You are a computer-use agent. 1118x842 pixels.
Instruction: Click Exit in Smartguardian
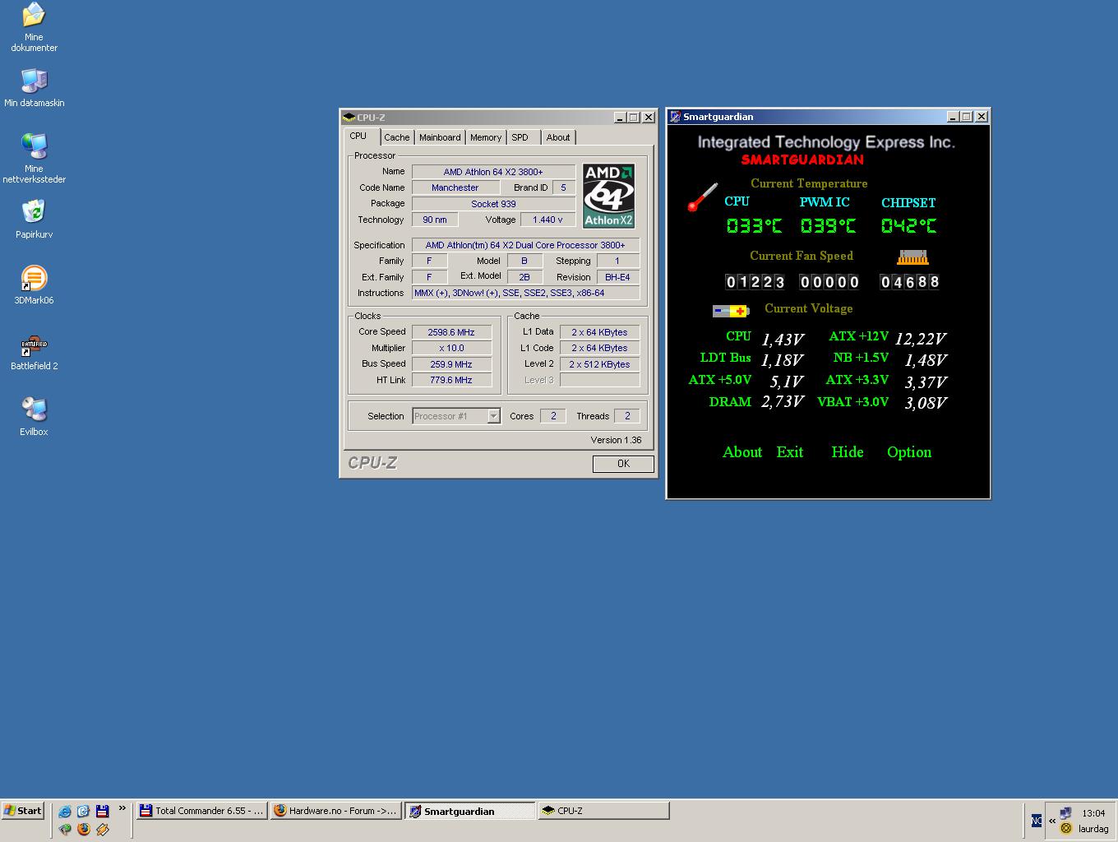pos(790,452)
